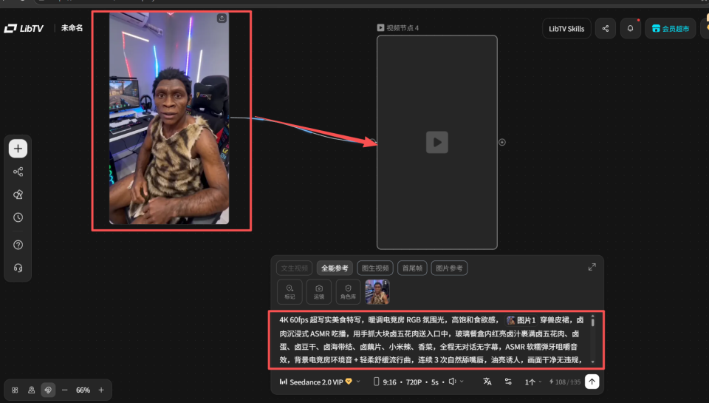
Task: Click the upload icon on the image node
Action: pyautogui.click(x=222, y=18)
